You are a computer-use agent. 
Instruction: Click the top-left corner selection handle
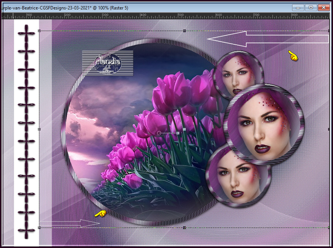pyautogui.click(x=39, y=31)
